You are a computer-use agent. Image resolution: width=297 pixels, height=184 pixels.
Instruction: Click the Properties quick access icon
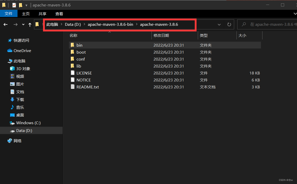coord(14,5)
